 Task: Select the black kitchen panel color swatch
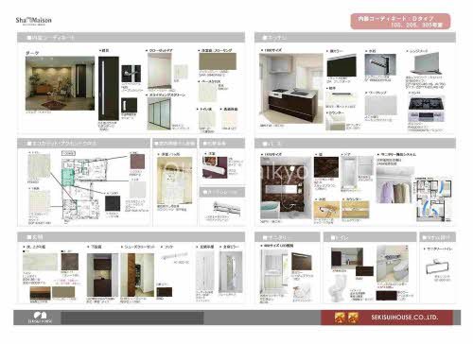[342, 66]
